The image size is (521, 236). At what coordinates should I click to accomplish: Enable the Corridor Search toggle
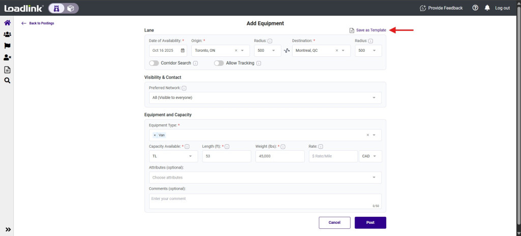tap(154, 63)
